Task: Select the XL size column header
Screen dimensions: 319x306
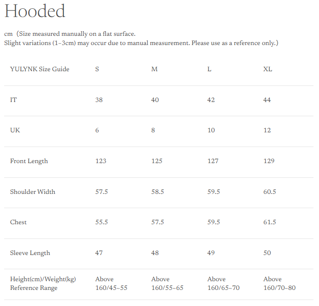Action: [x=267, y=69]
